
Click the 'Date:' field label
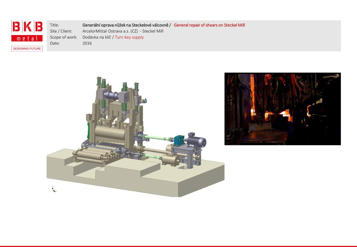55,43
